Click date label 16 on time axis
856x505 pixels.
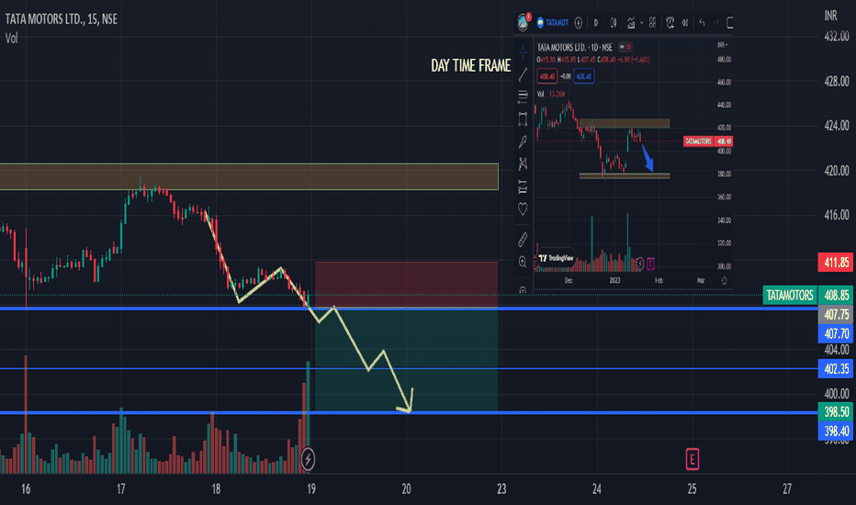coord(26,488)
